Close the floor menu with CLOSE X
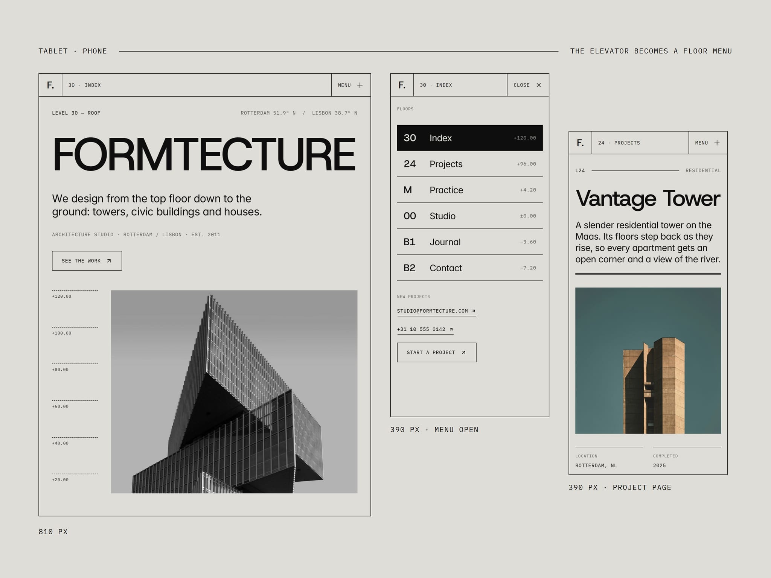 tap(527, 85)
